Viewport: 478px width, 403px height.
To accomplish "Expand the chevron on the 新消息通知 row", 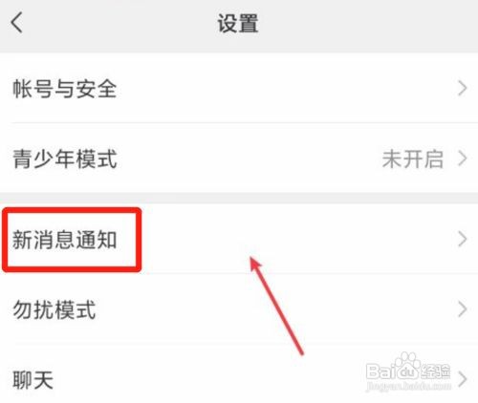I will coord(463,239).
